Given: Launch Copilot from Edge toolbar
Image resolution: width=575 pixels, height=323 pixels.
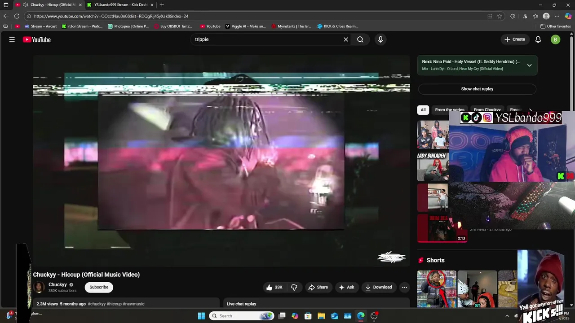Looking at the screenshot, I should (x=568, y=16).
